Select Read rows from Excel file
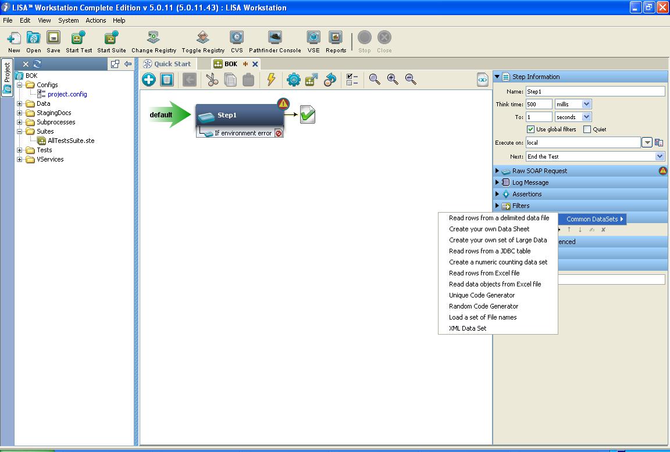This screenshot has height=452, width=670. pos(498,273)
